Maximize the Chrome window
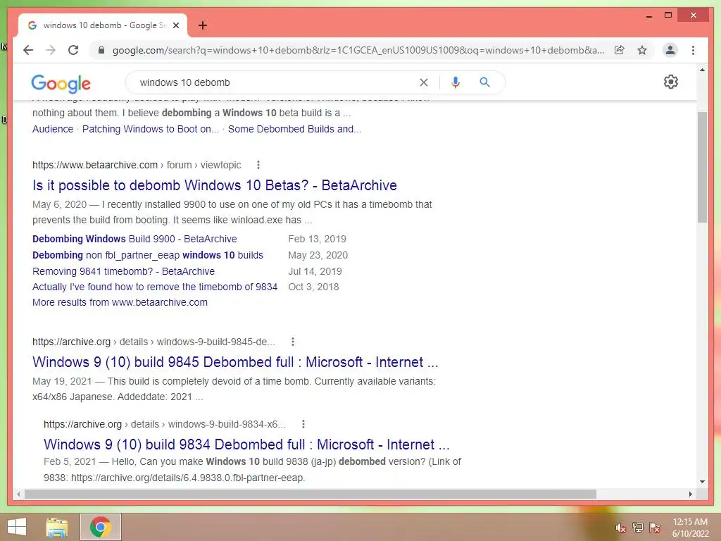 click(x=668, y=15)
